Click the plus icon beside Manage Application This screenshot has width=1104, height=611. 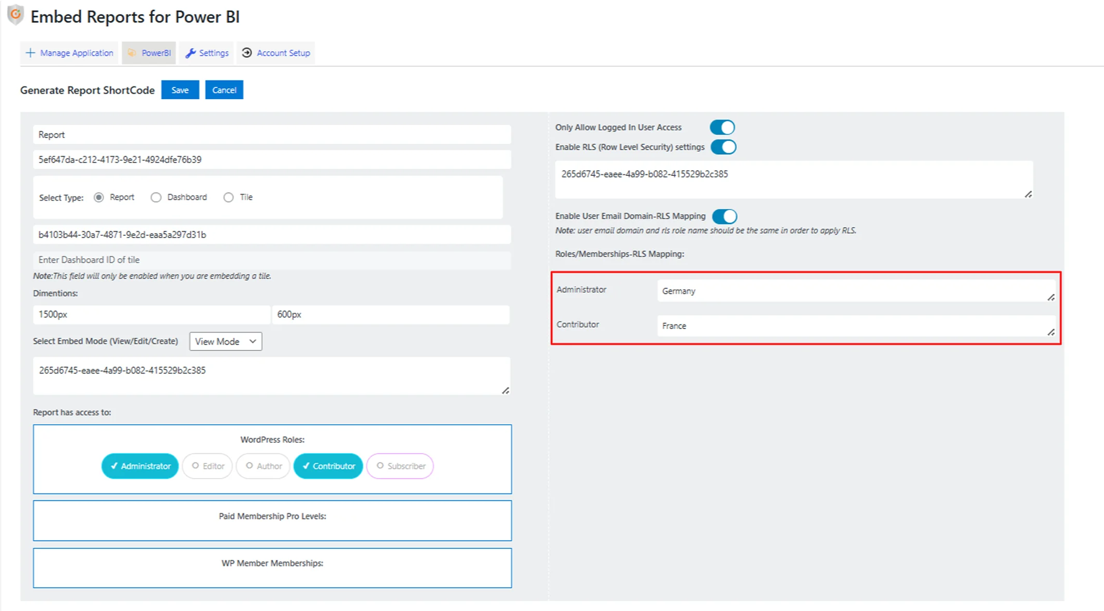click(x=31, y=53)
